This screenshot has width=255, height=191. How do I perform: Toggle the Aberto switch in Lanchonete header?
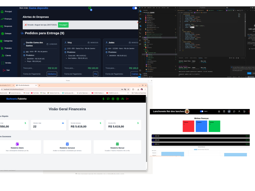(x=201, y=112)
